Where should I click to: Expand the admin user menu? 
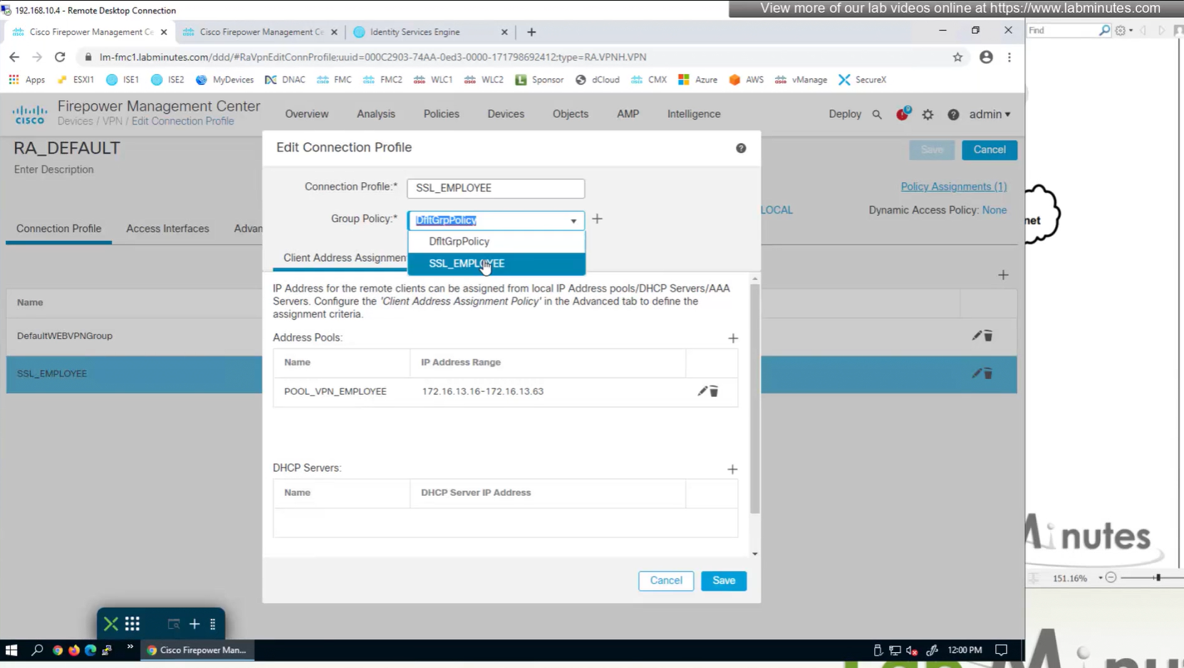[990, 115]
